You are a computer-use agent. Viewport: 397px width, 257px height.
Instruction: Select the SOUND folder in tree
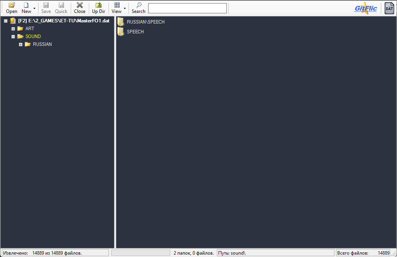click(x=33, y=36)
